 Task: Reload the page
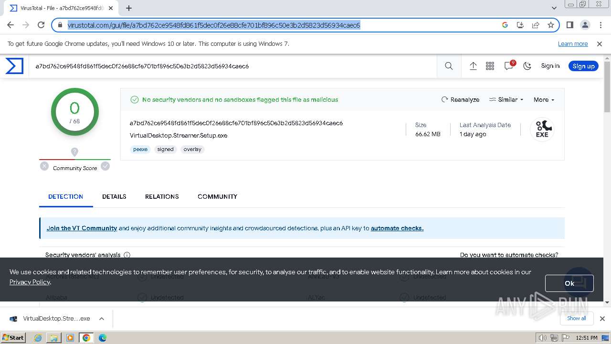click(41, 25)
